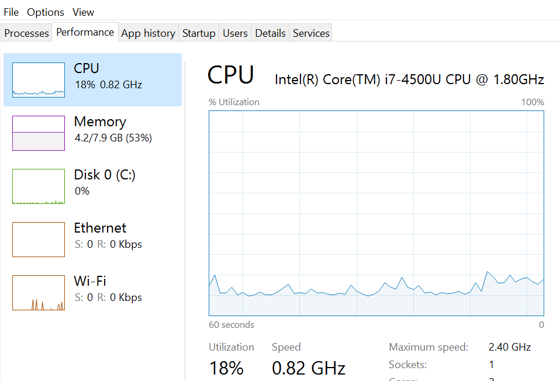Click the Wi-Fi label in sidebar
The width and height of the screenshot is (560, 381).
click(90, 281)
